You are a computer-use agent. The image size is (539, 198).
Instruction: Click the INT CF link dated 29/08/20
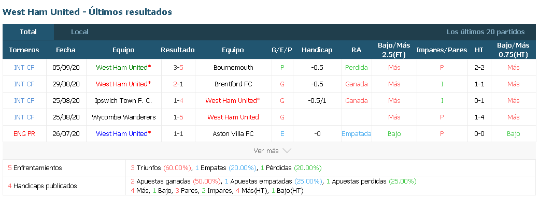tap(24, 84)
